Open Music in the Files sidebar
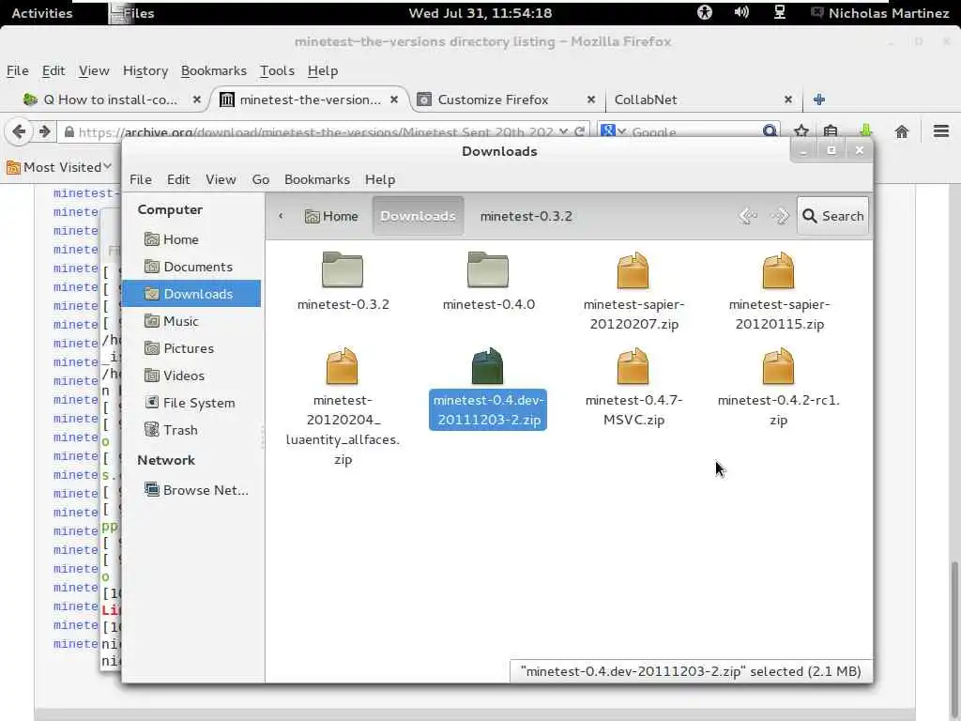 pyautogui.click(x=191, y=321)
